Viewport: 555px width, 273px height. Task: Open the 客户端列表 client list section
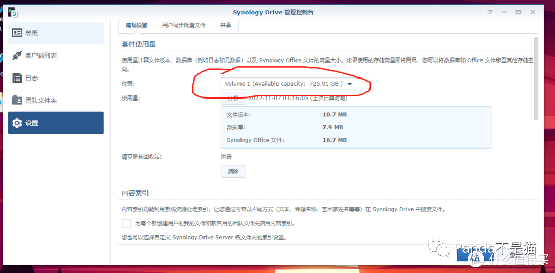[56, 55]
